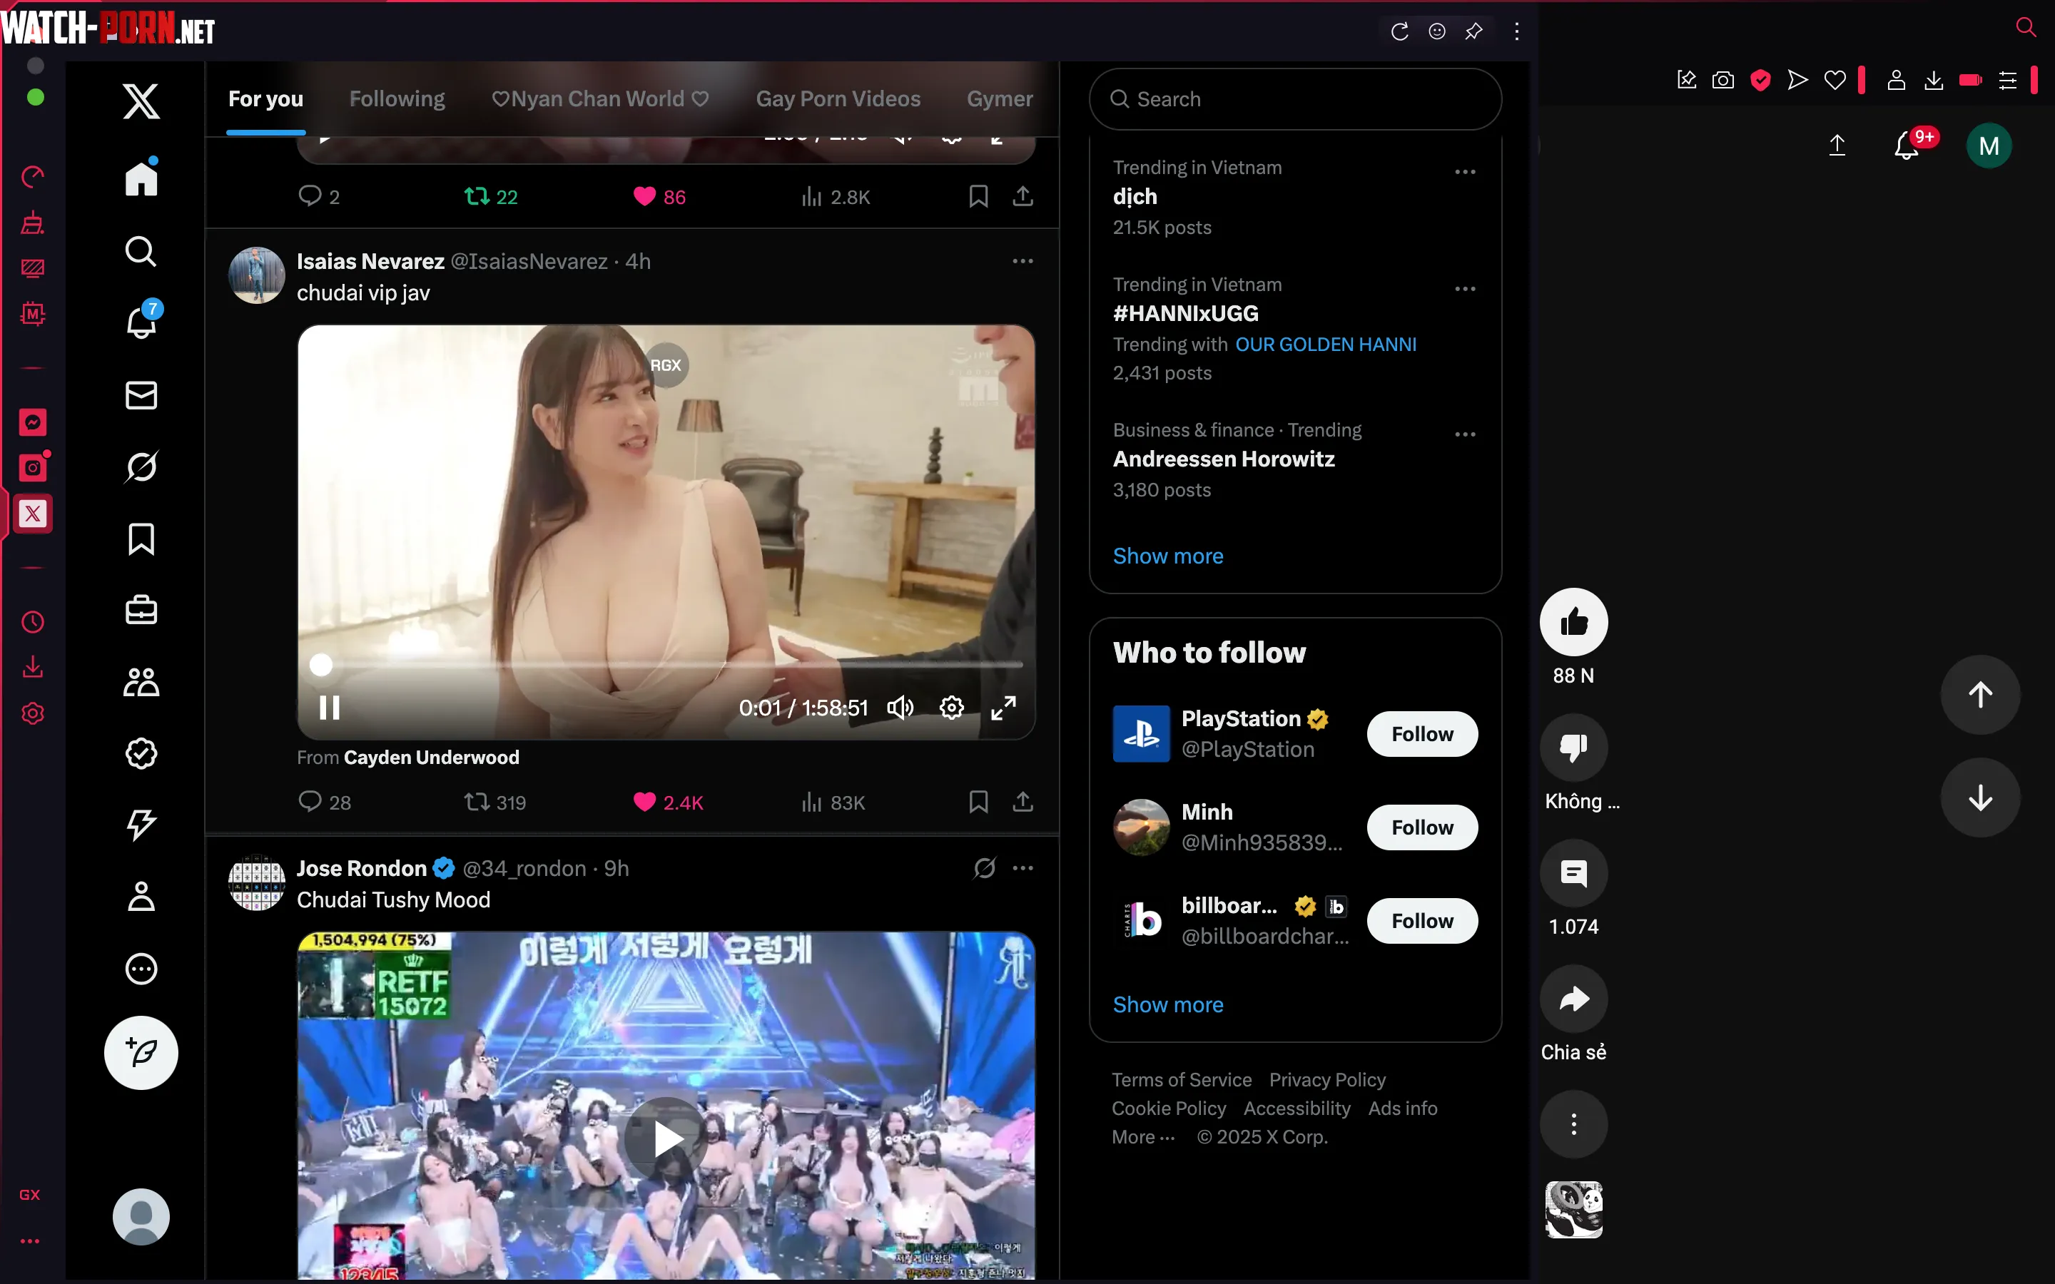Switch to the Following tab

[397, 98]
